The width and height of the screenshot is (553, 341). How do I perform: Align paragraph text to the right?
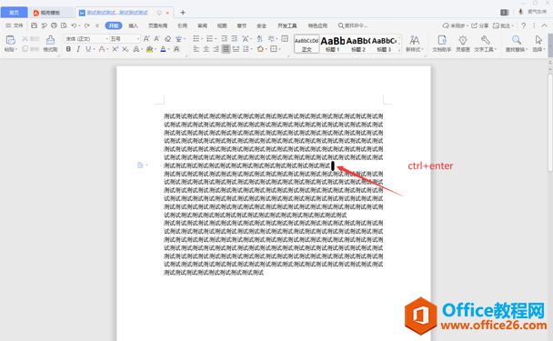coord(216,49)
